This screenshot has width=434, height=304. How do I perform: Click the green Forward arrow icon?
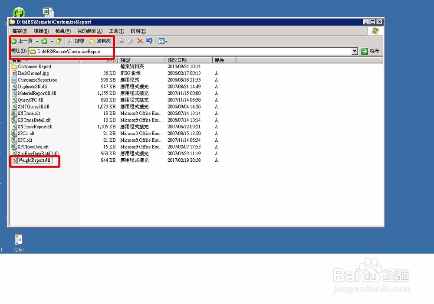tap(44, 41)
